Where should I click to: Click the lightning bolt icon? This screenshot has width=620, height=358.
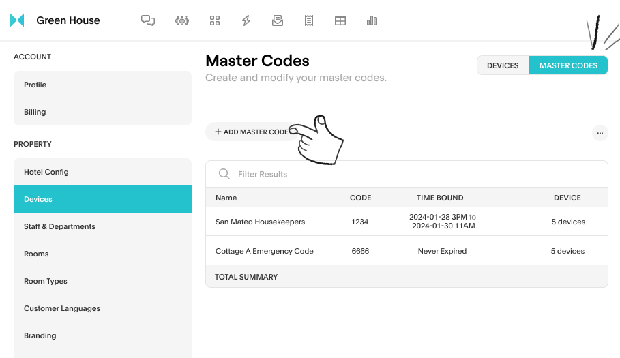click(246, 20)
